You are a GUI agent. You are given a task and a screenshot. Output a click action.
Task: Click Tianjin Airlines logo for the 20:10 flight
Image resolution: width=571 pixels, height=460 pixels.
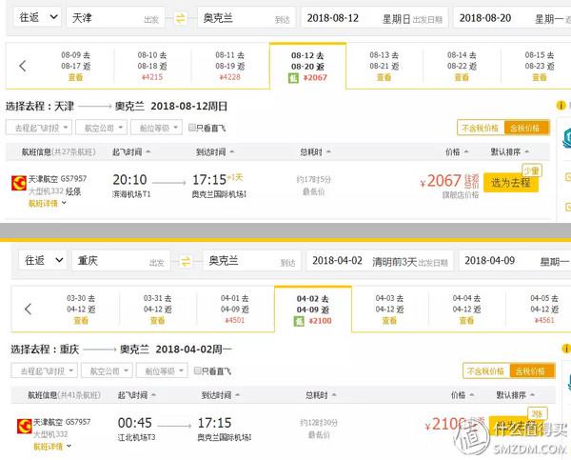tap(19, 183)
